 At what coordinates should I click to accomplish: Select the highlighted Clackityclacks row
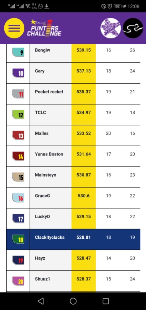pyautogui.click(x=73, y=239)
